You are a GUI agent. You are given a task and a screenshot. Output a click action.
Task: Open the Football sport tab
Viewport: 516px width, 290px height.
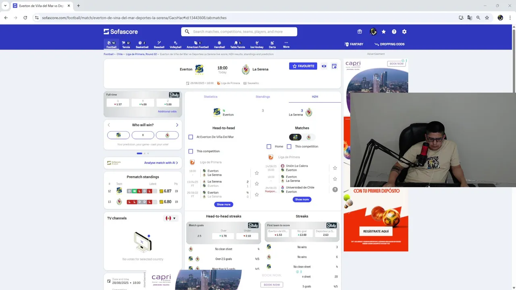[111, 45]
